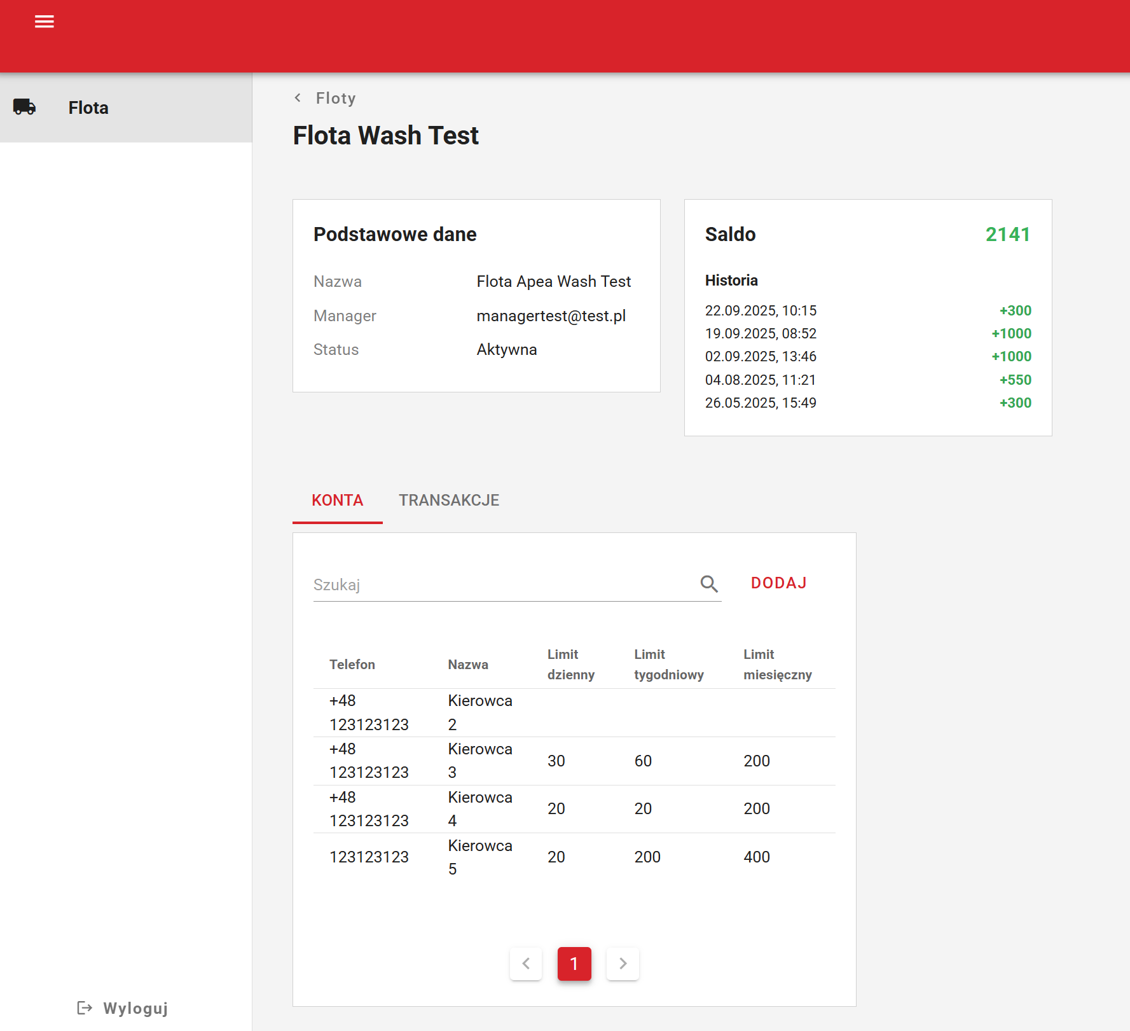Select the Konta tab
The image size is (1130, 1031).
click(337, 501)
